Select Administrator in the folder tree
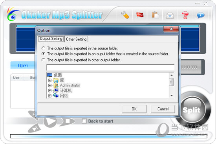216x144 pixels. 70,85
